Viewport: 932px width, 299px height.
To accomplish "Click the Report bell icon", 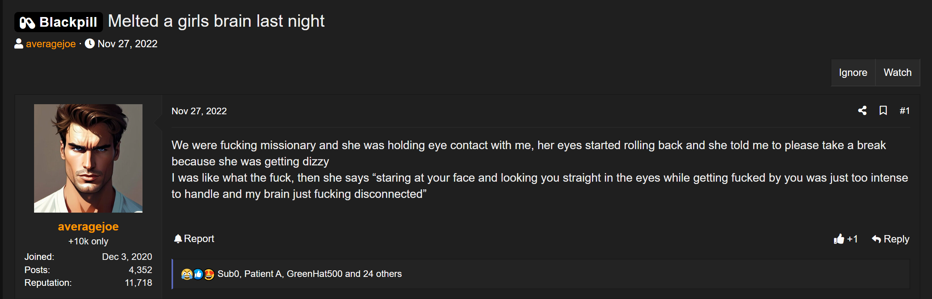I will [x=178, y=239].
